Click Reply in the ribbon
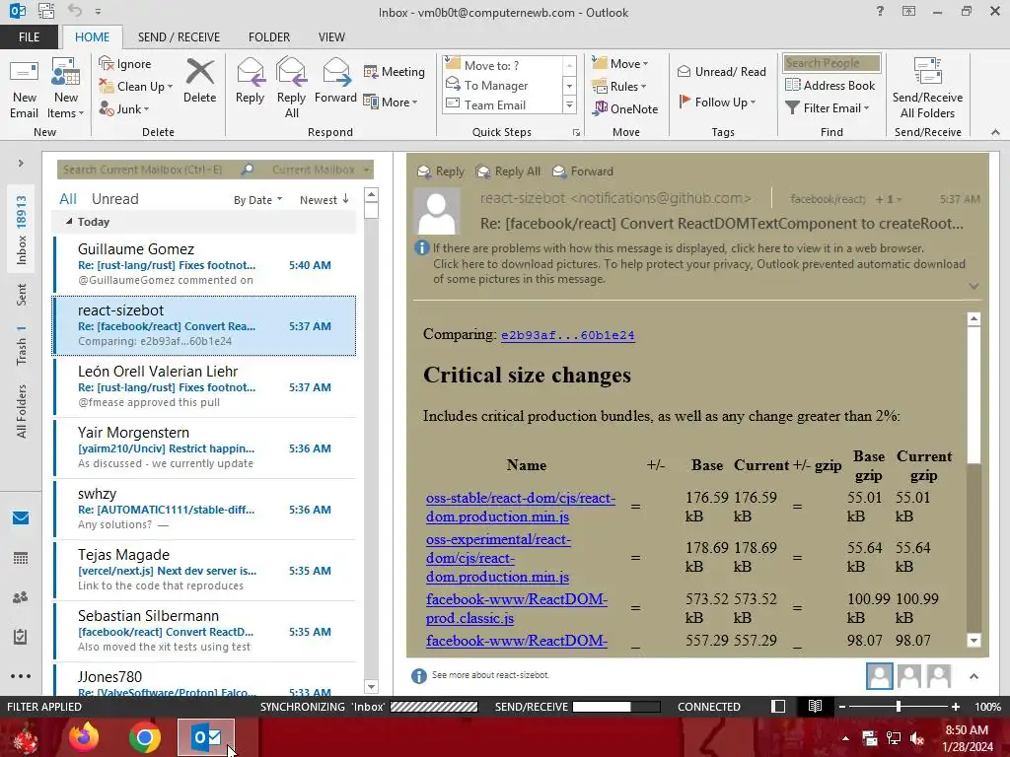This screenshot has width=1010, height=757. point(250,82)
